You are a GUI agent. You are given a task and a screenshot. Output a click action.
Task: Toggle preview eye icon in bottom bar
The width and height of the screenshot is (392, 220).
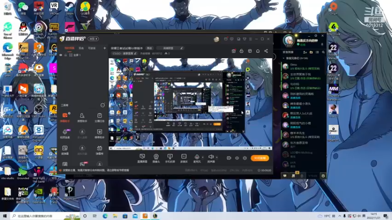237,158
